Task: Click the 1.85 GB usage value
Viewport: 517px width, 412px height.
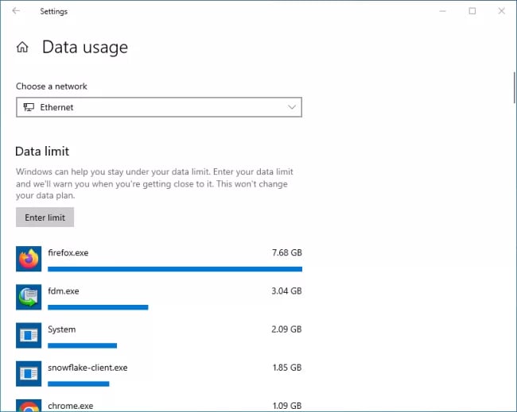Action: coord(287,368)
